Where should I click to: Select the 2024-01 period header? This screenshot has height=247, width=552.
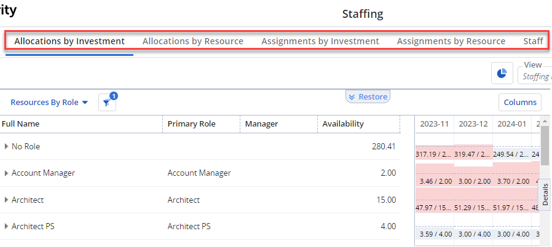(x=512, y=124)
